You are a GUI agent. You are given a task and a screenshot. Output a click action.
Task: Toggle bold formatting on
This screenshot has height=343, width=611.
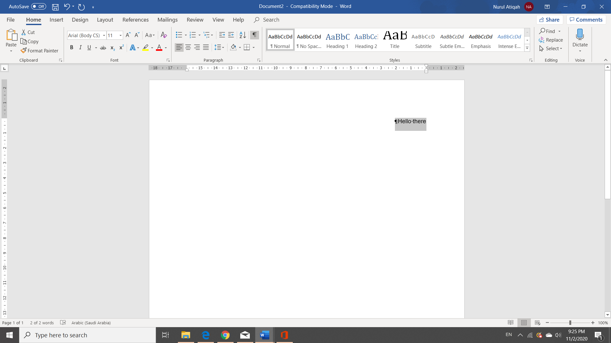pos(72,48)
